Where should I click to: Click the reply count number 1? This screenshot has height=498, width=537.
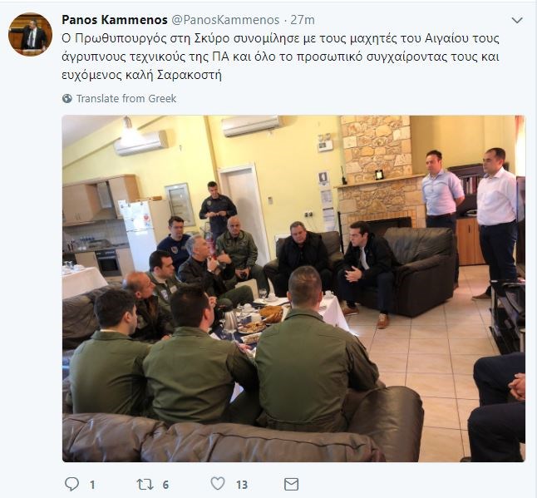point(92,485)
